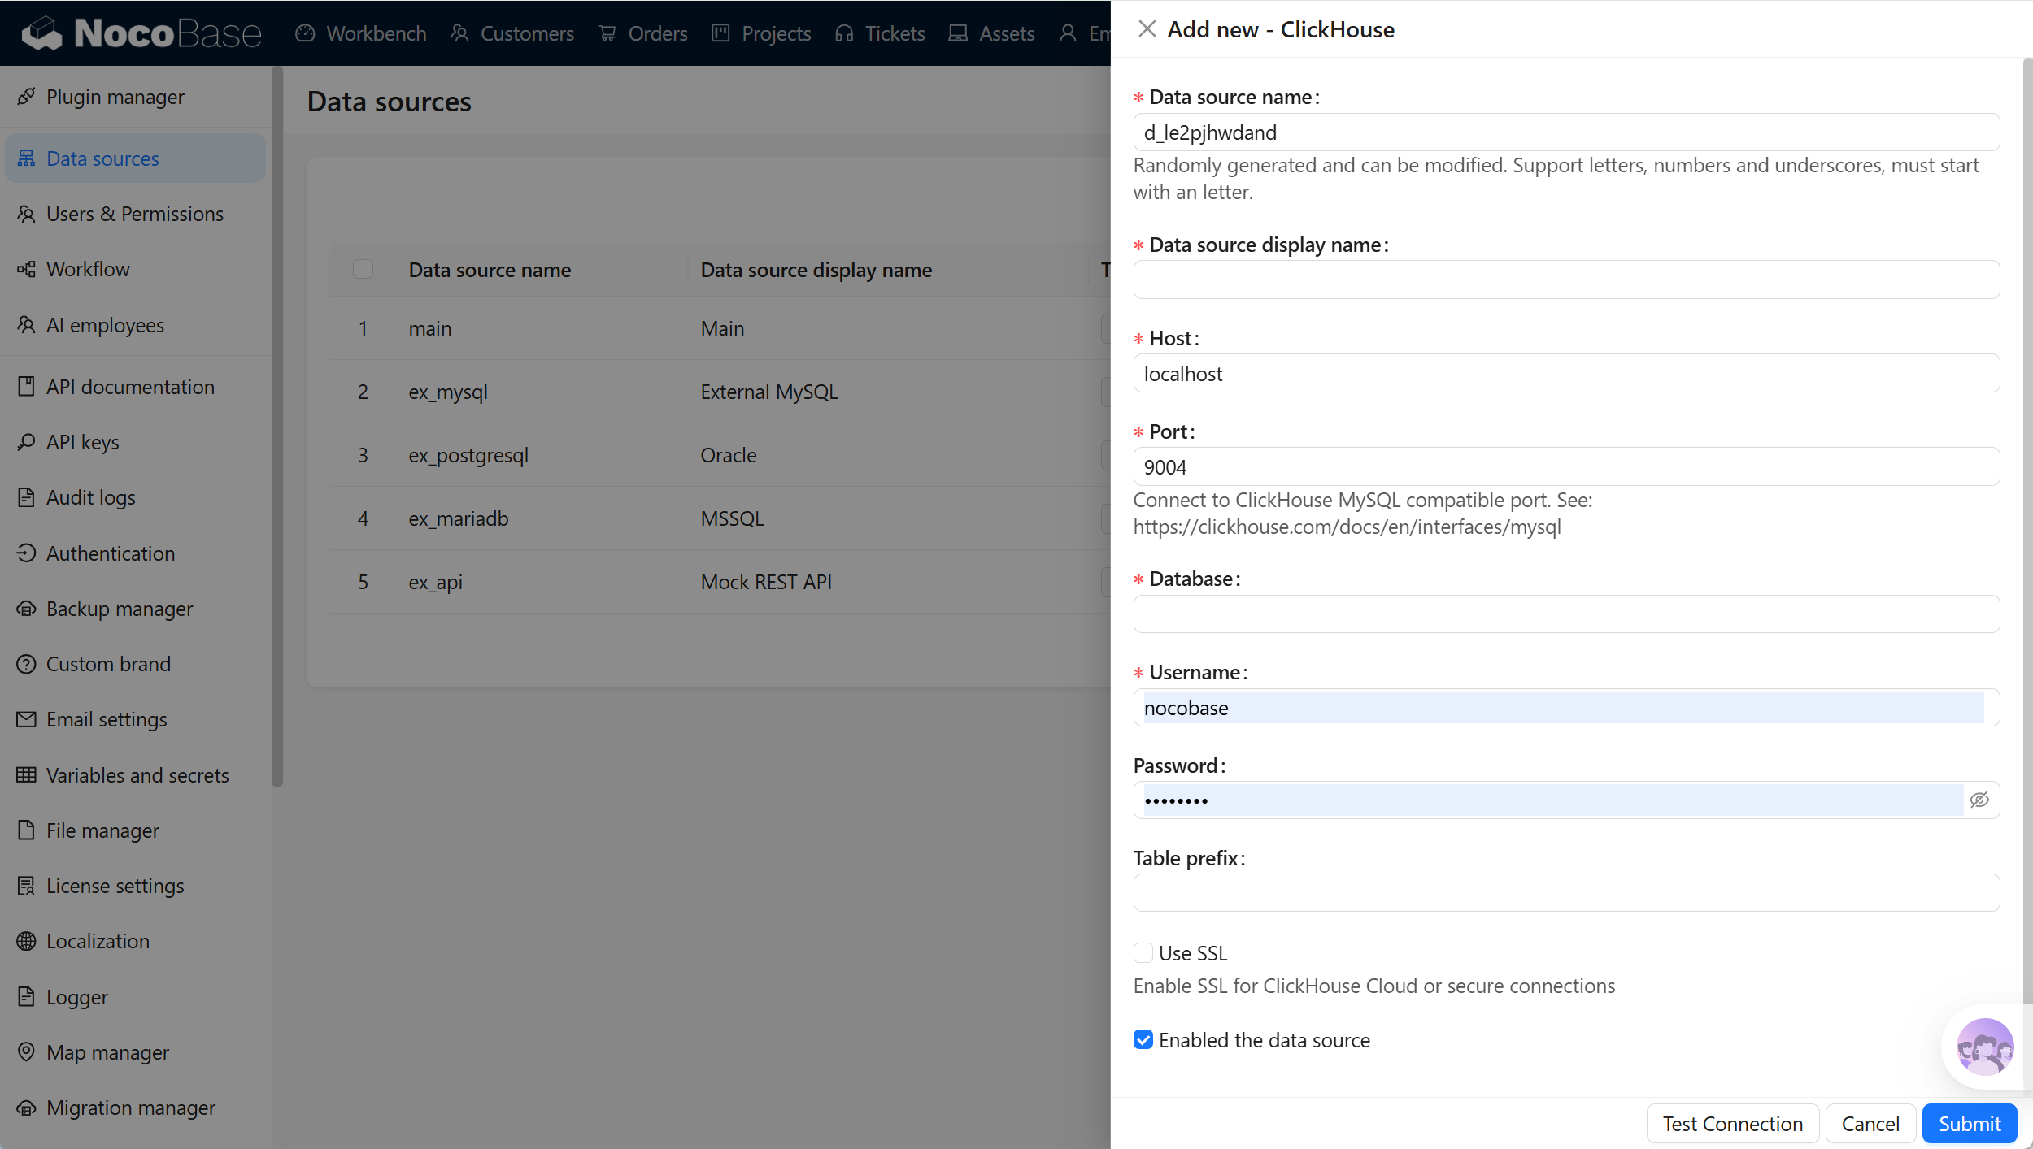The image size is (2033, 1149).
Task: Click into the Database input field
Action: [1566, 614]
